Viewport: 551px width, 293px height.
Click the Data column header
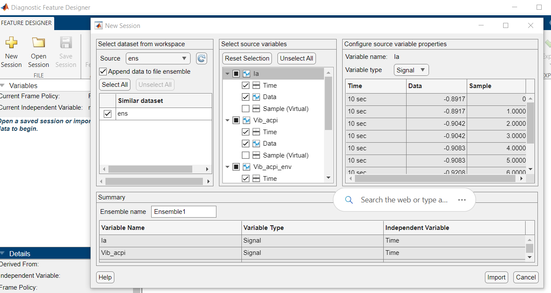point(437,86)
